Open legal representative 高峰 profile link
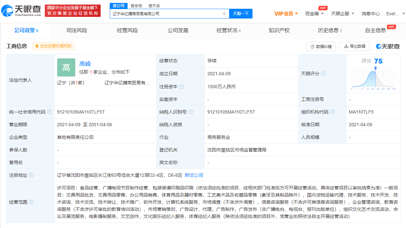Viewport: 406px width, 228px height. (x=85, y=64)
